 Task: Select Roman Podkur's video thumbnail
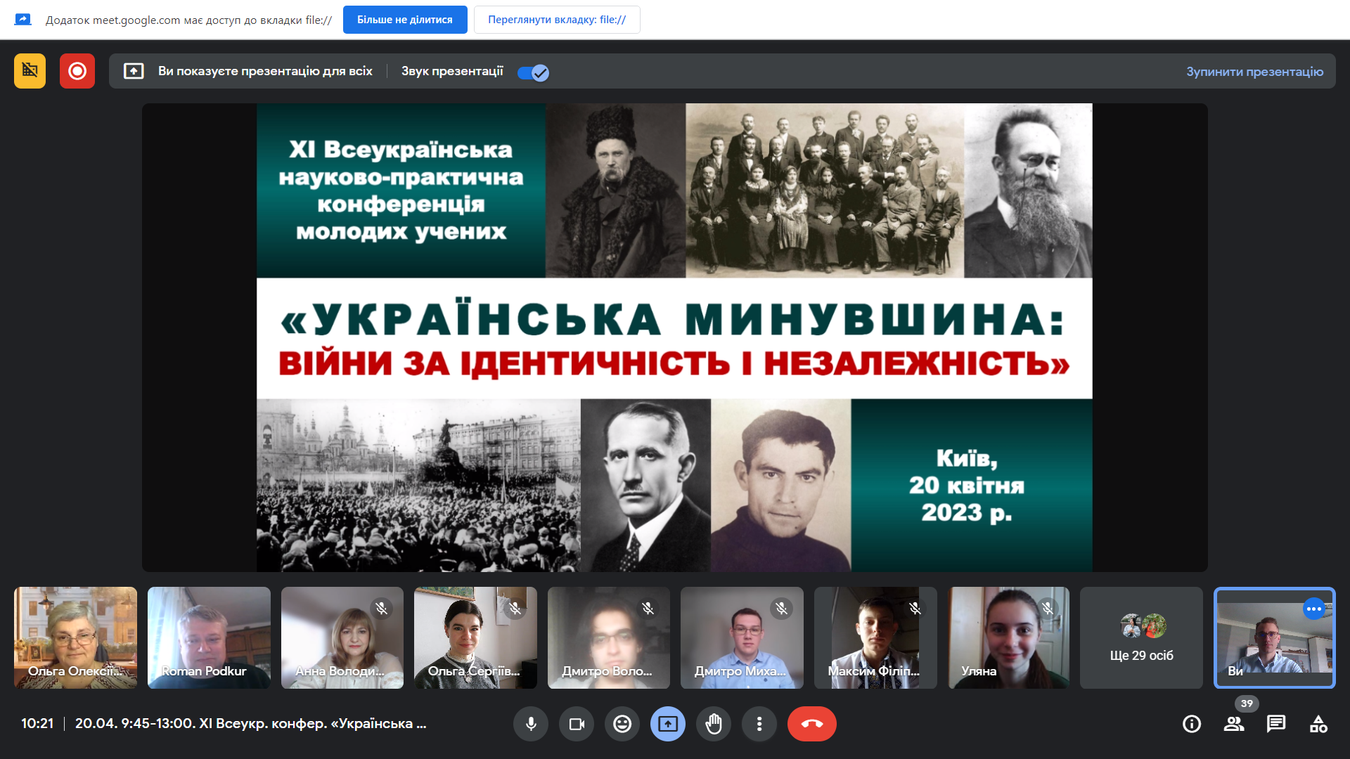(x=209, y=638)
